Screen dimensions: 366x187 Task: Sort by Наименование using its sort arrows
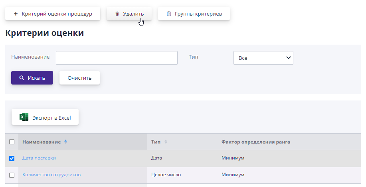pyautogui.click(x=66, y=142)
